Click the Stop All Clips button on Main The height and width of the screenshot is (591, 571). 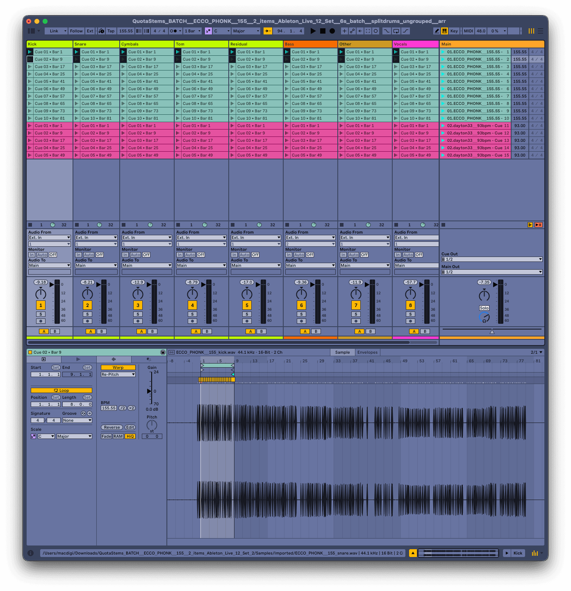coord(444,225)
